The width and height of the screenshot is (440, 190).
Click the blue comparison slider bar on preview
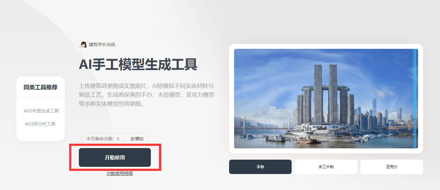(416, 99)
